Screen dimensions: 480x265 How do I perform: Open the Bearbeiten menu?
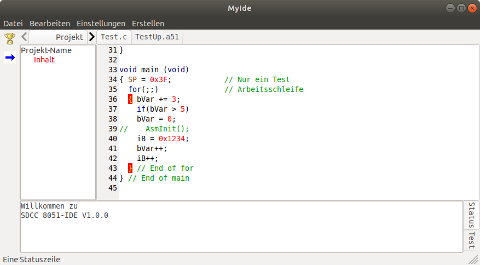(x=50, y=24)
